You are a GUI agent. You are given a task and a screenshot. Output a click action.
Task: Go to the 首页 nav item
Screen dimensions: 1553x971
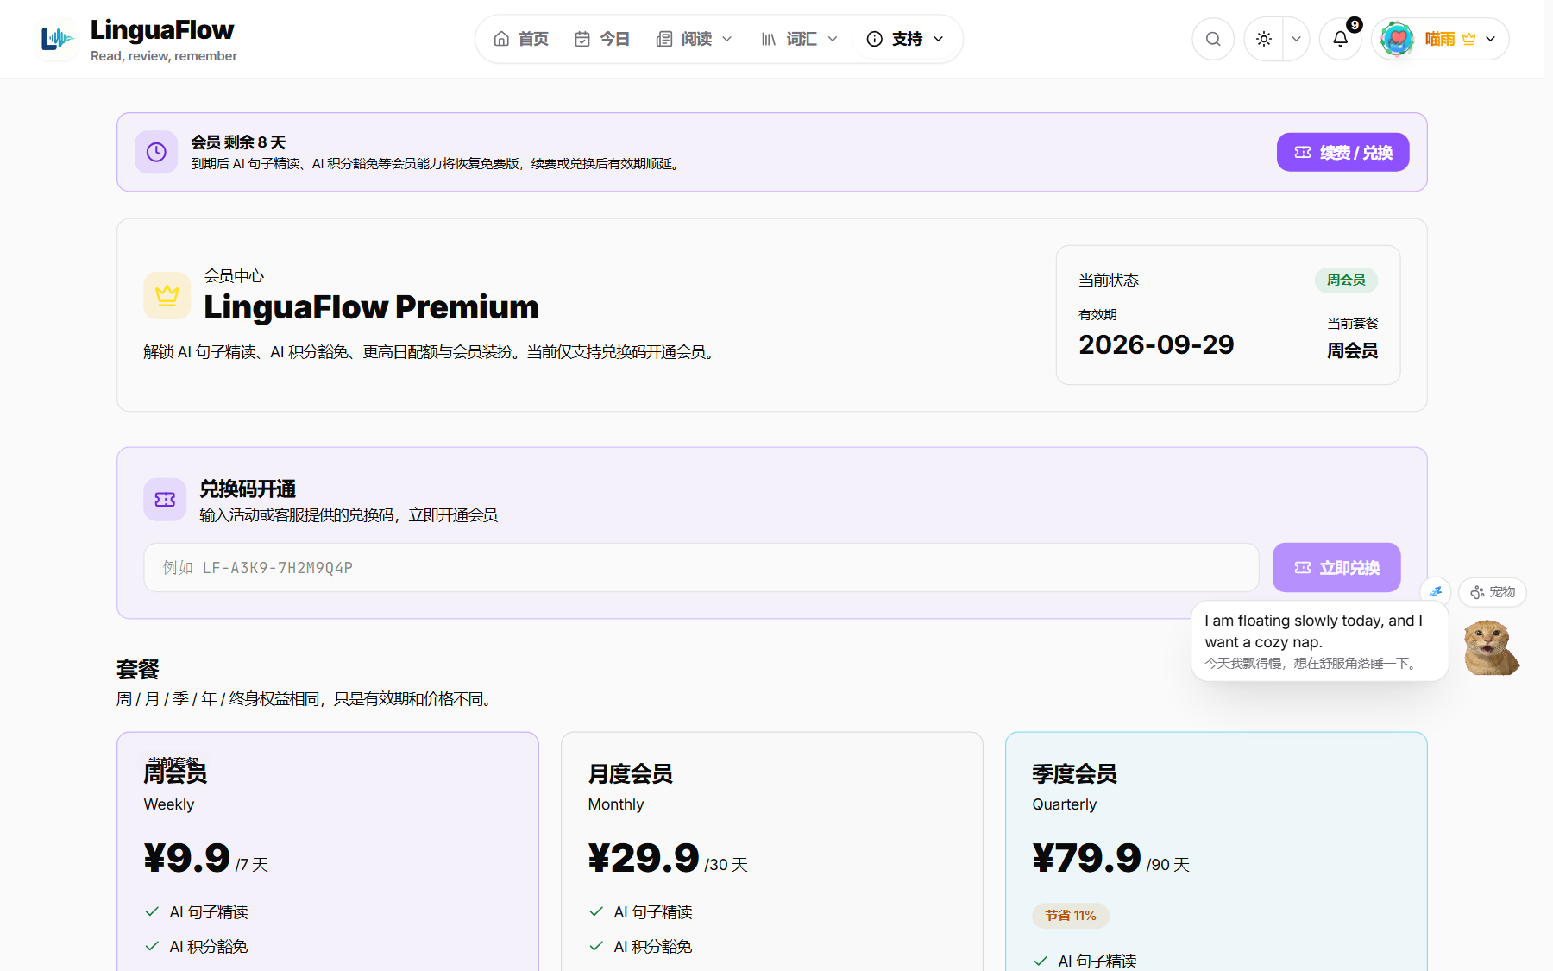521,39
